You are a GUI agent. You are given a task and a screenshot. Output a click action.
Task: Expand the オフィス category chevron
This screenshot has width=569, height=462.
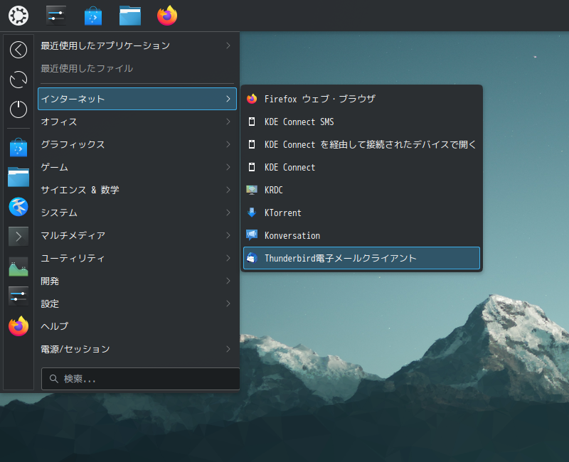[x=228, y=122]
